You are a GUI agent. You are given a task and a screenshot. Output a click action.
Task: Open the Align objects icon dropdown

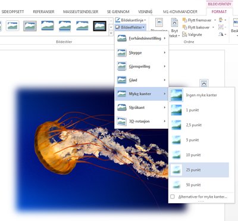[223, 20]
